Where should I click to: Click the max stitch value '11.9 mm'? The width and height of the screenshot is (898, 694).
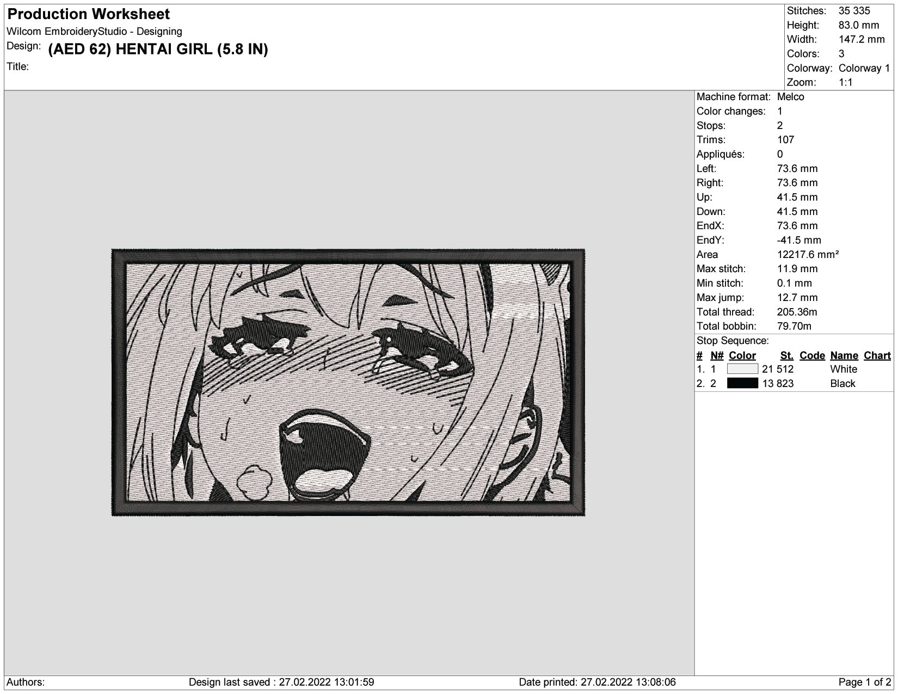[x=797, y=269]
